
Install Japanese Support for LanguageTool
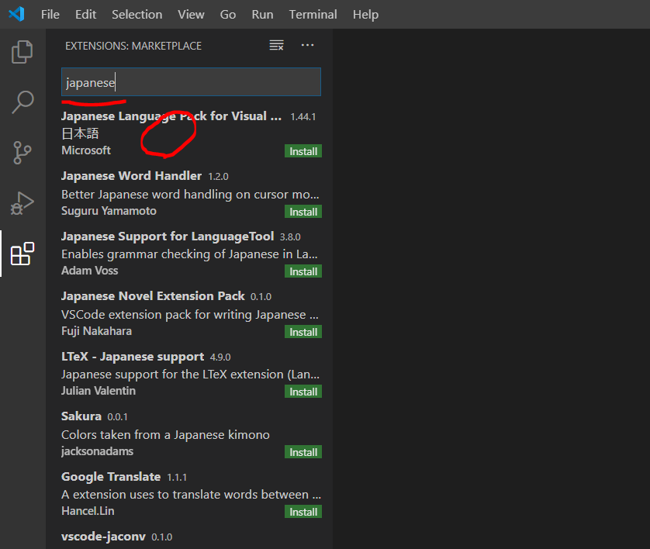coord(303,271)
